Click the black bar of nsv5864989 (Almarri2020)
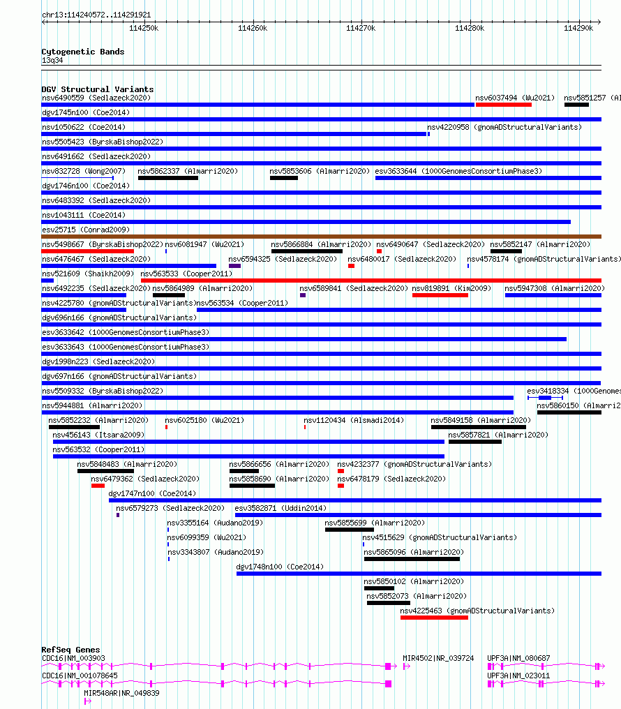 (169, 295)
